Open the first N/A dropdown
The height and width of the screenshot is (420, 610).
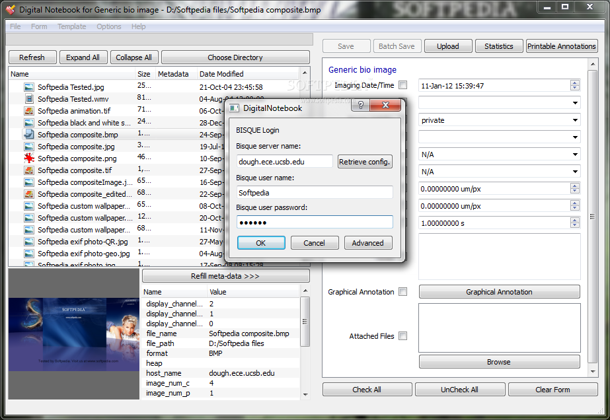(x=499, y=155)
